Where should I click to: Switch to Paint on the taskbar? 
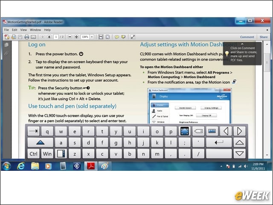pos(105,166)
